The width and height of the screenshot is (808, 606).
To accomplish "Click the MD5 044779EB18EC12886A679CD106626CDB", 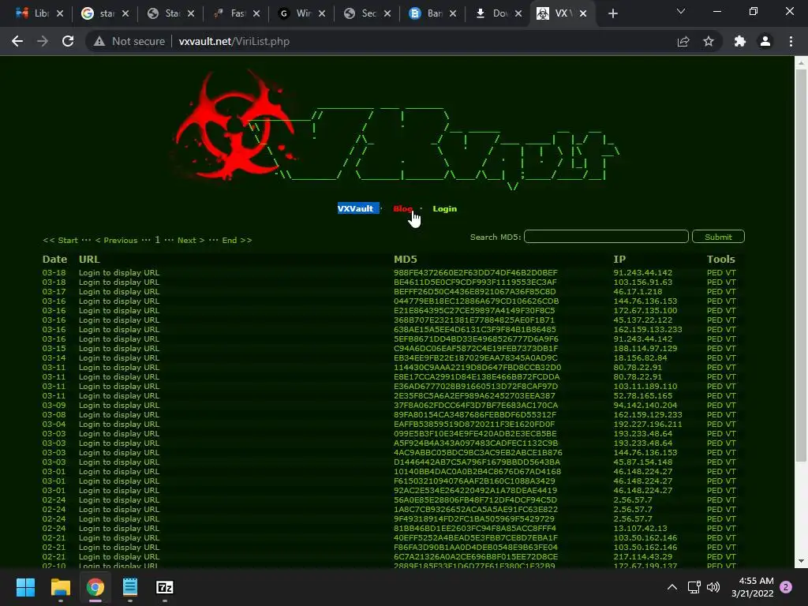I will point(476,301).
